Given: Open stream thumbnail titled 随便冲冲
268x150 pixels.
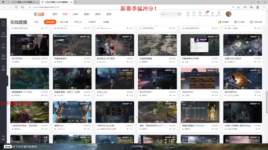Looking at the screenshot, I should click(72, 112).
